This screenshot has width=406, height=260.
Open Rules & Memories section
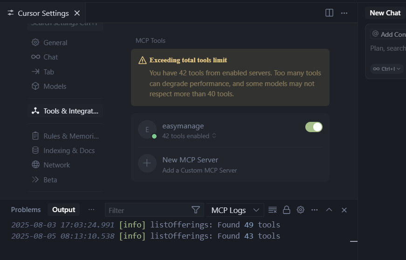[65, 136]
